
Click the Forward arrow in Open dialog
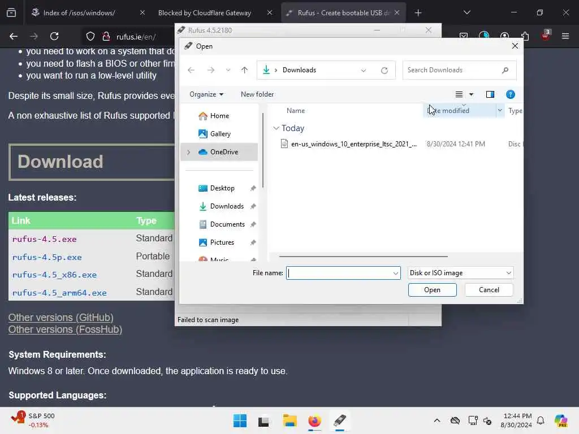coord(211,70)
